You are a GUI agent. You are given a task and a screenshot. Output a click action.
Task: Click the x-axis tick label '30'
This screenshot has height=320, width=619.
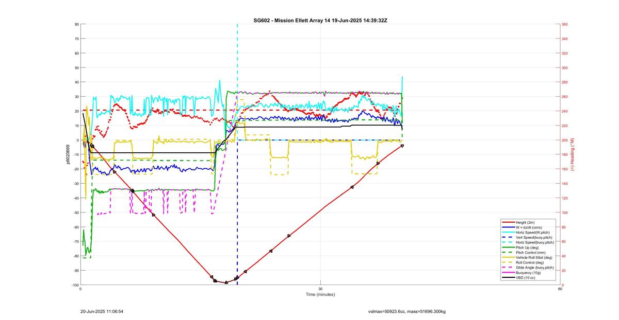click(320, 289)
